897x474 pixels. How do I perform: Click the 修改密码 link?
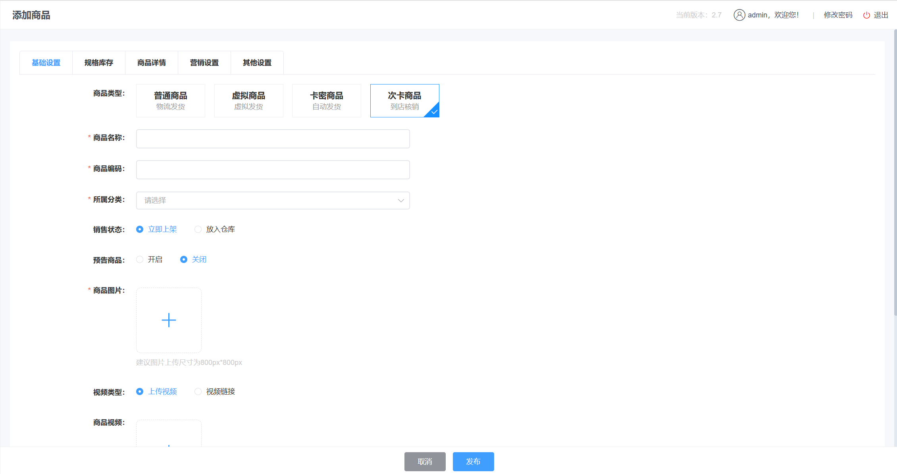coord(838,15)
